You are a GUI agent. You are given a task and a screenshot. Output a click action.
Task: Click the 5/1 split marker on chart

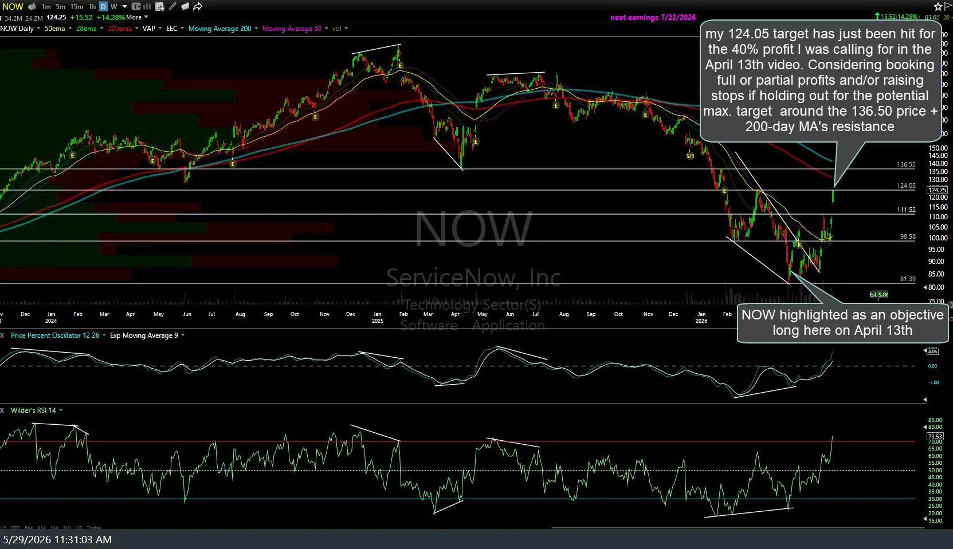[x=691, y=156]
